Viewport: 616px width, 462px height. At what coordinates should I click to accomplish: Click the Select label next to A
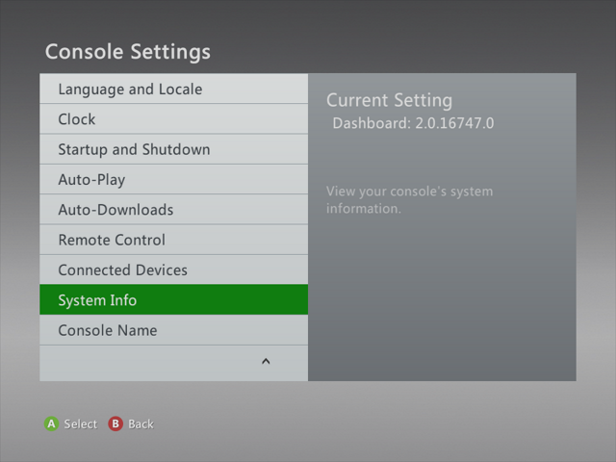tap(80, 424)
